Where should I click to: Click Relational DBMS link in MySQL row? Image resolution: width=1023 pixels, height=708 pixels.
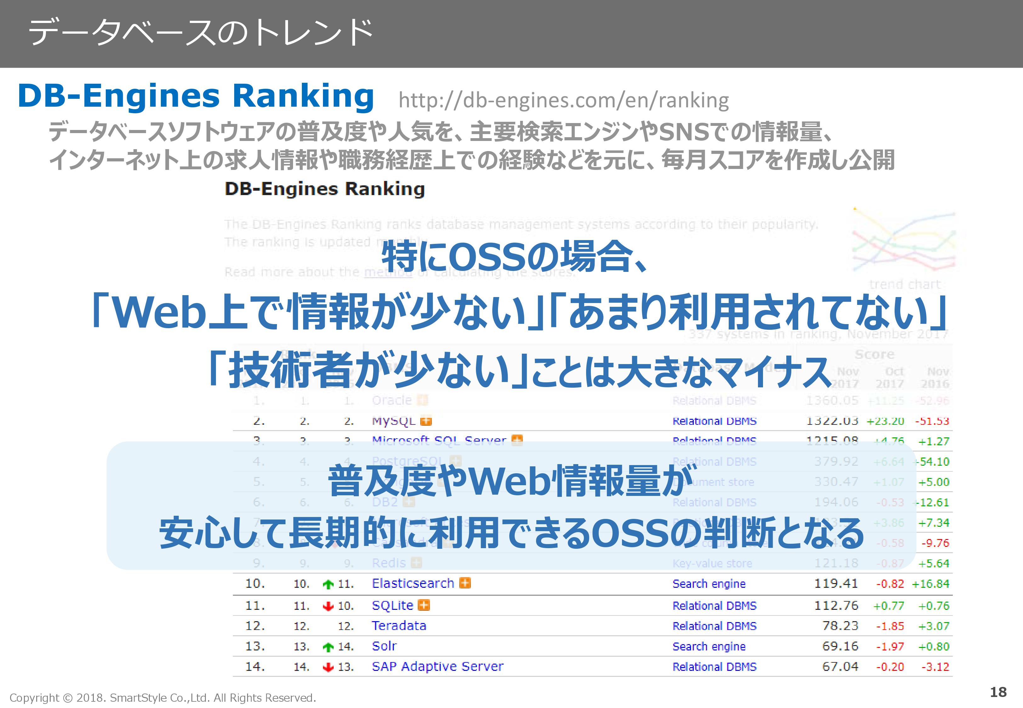pyautogui.click(x=715, y=421)
